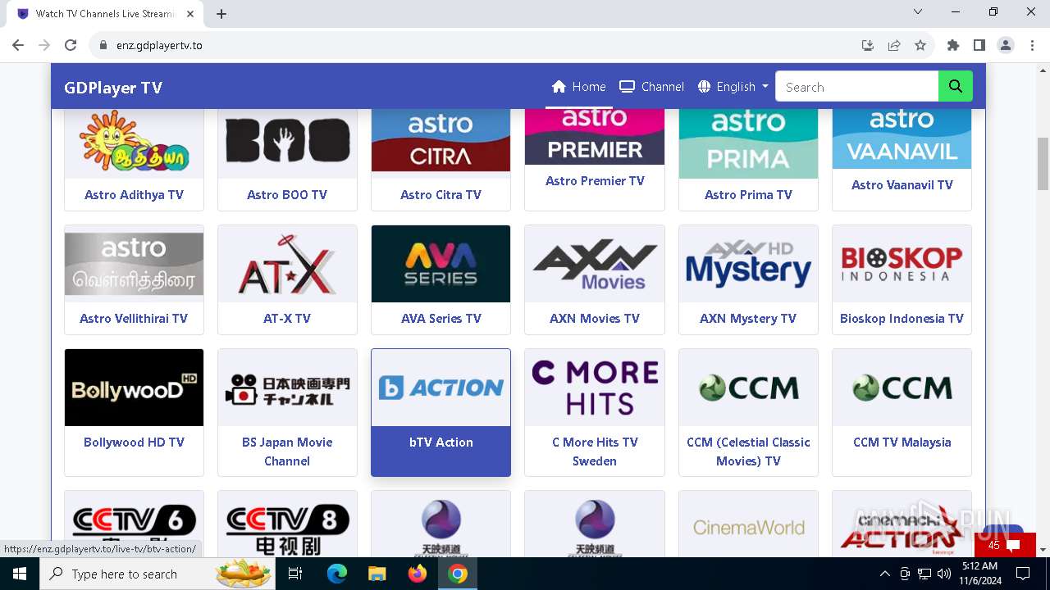Open the Home nav link

[579, 87]
